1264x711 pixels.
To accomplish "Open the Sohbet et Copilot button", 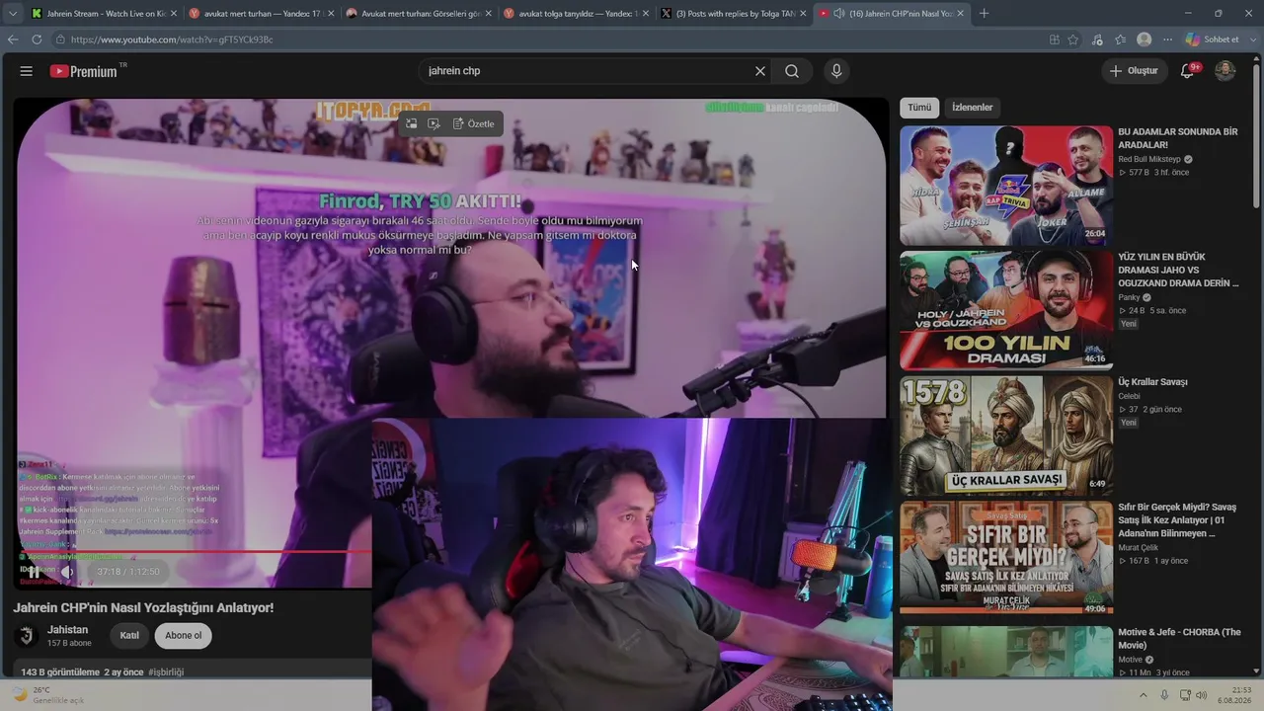I will 1214,39.
